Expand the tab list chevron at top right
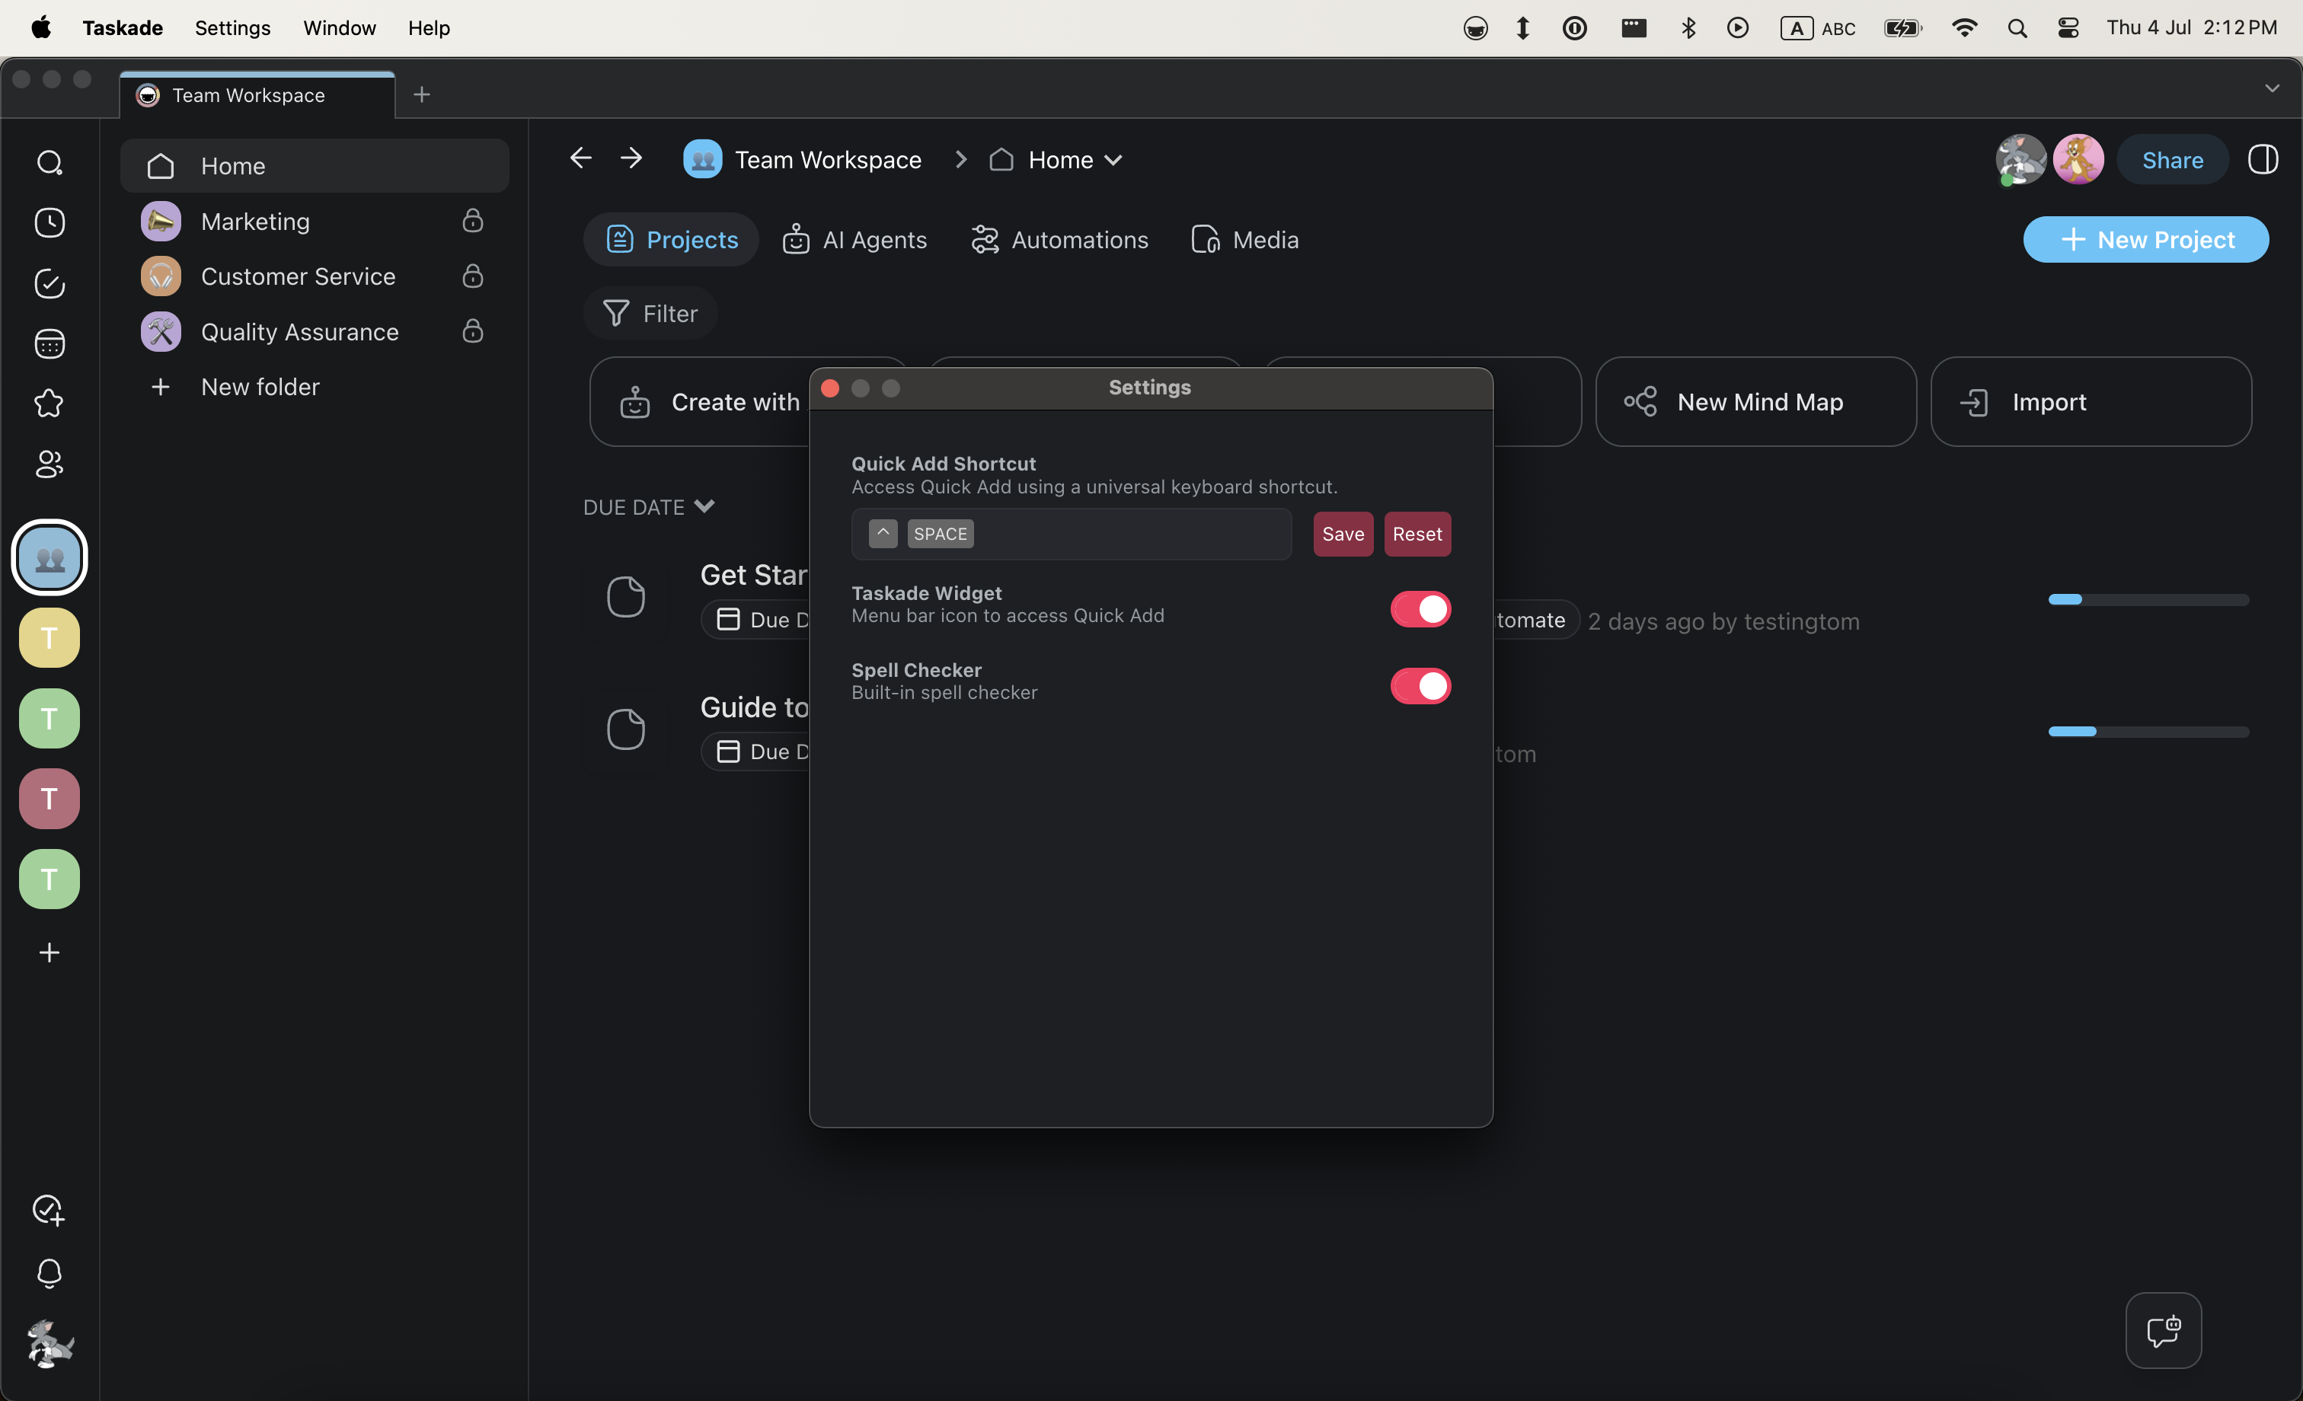The image size is (2303, 1401). pyautogui.click(x=2271, y=89)
